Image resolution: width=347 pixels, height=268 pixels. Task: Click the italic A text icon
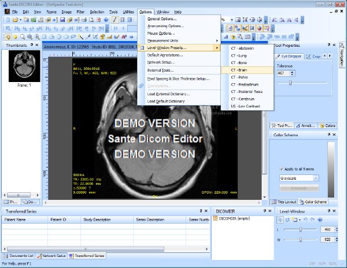(226, 37)
